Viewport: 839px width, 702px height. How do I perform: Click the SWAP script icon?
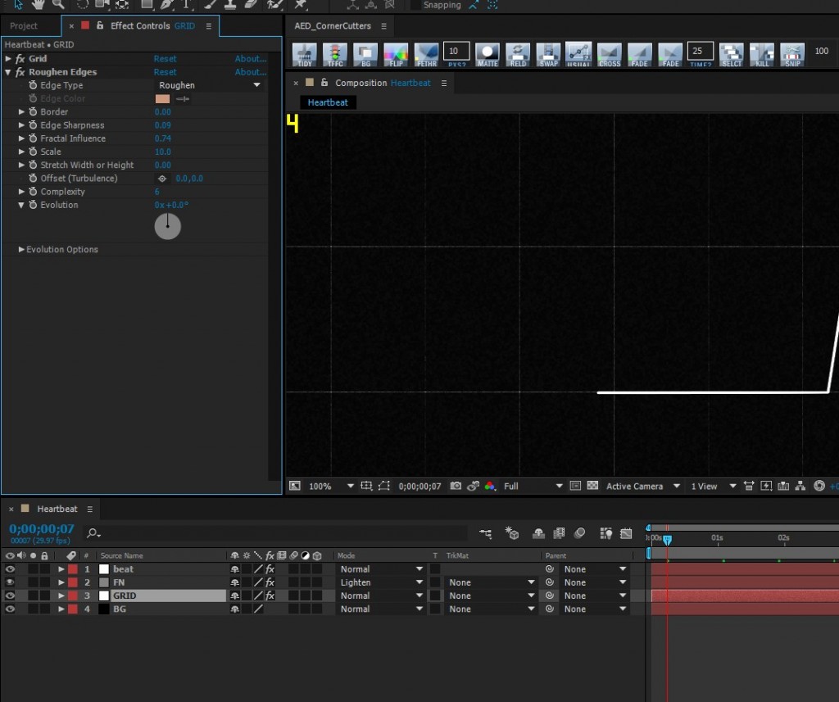(548, 54)
